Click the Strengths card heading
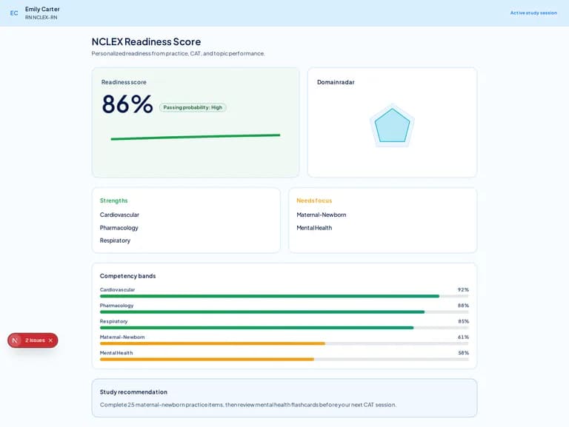 (x=114, y=201)
